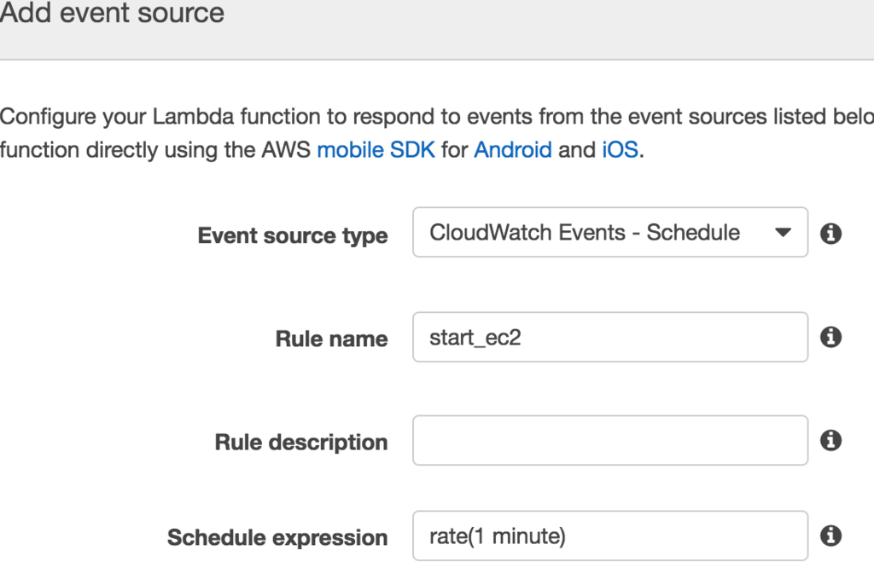Click empty gray header bar beside the title

click(555, 26)
